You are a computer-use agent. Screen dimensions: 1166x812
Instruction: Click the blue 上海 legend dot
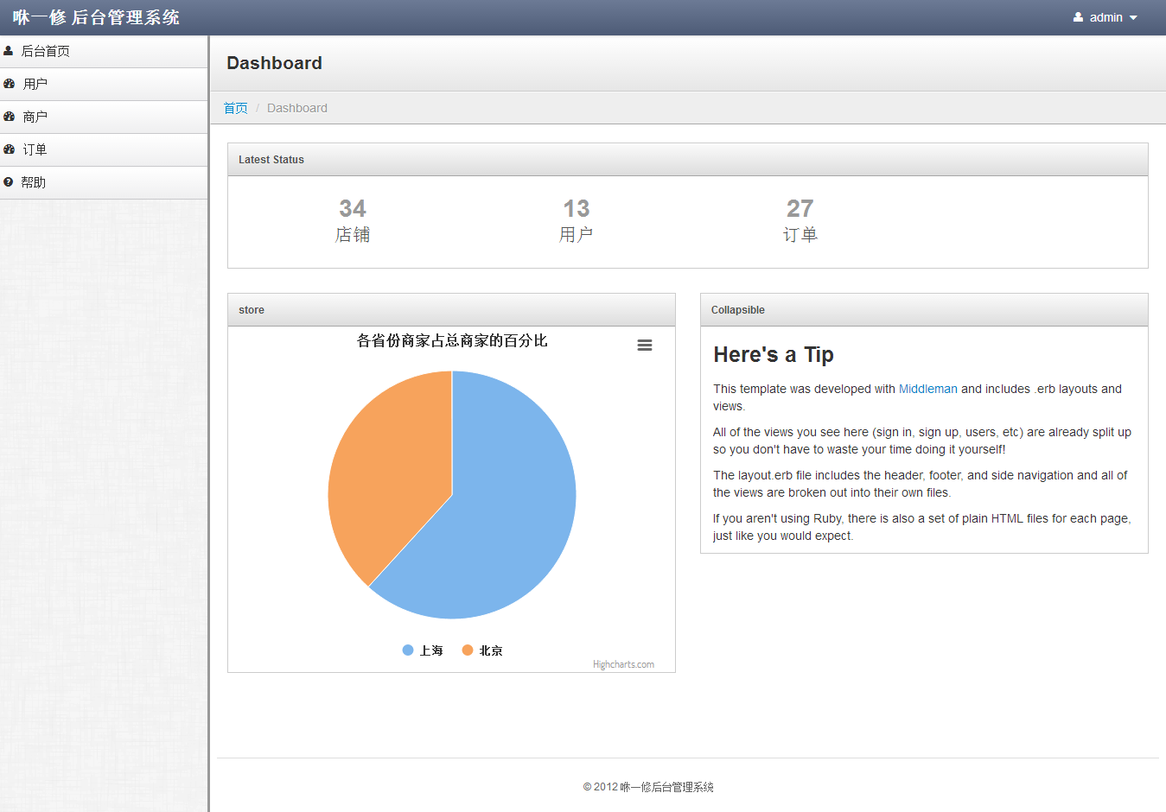tap(408, 650)
